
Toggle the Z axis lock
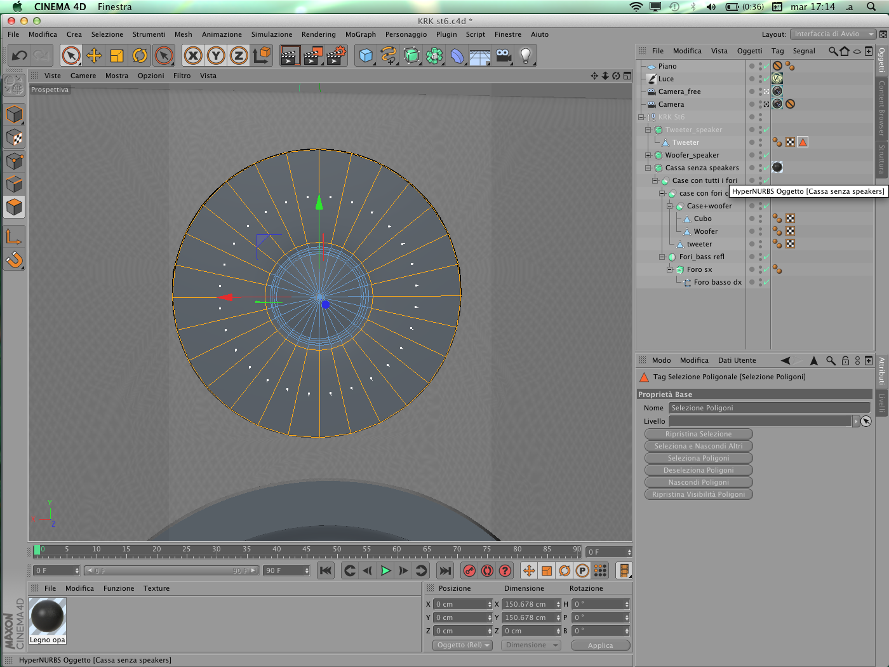click(x=239, y=56)
